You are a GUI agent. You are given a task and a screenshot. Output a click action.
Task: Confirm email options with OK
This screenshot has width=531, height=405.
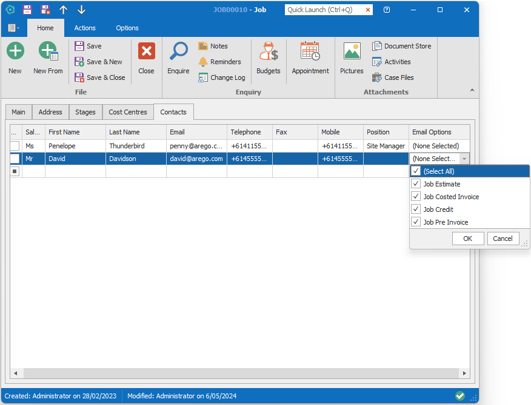[467, 239]
